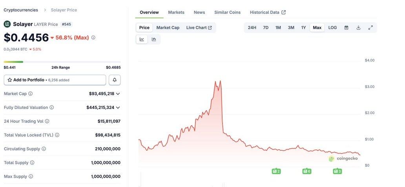Select the 1Y time range
The height and width of the screenshot is (187, 405).
[x=303, y=27]
